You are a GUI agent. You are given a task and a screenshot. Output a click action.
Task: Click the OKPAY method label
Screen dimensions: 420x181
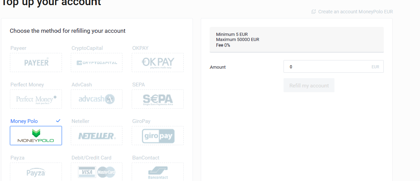click(140, 48)
